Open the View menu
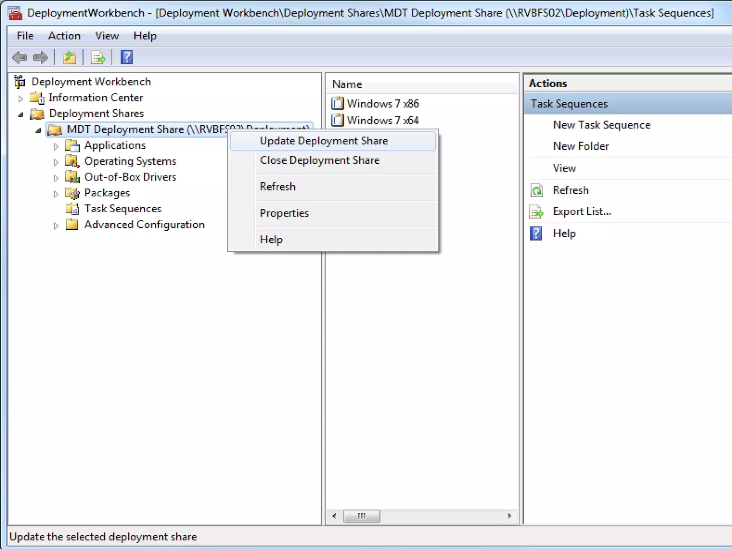Screen dimensions: 732x549 (x=107, y=36)
